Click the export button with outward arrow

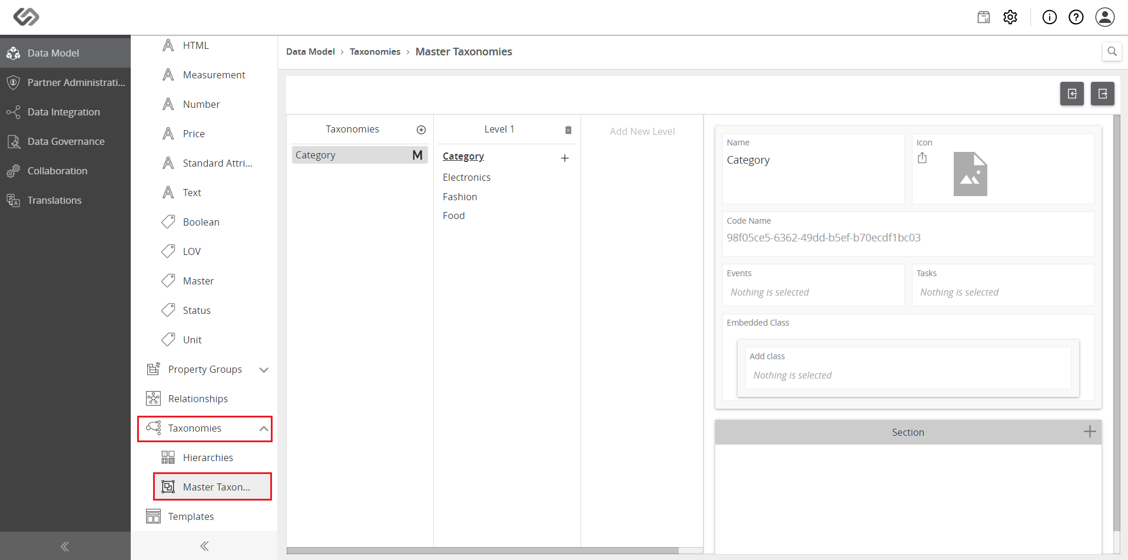tap(1103, 94)
